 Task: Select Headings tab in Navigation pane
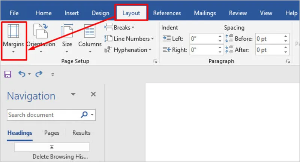click(20, 133)
